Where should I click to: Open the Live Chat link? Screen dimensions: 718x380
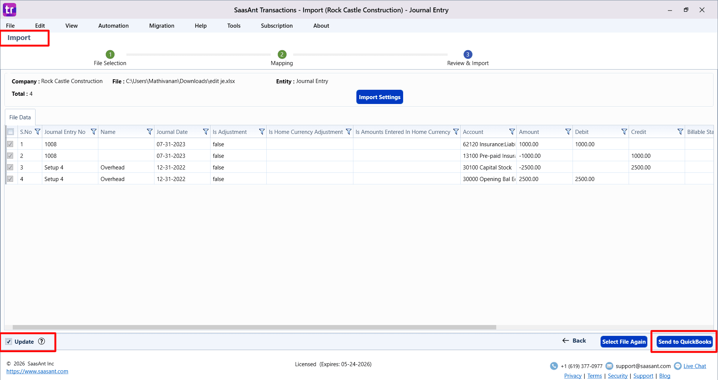click(x=695, y=366)
